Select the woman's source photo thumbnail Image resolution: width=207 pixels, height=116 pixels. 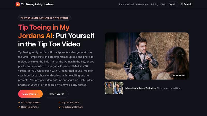coord(119,88)
